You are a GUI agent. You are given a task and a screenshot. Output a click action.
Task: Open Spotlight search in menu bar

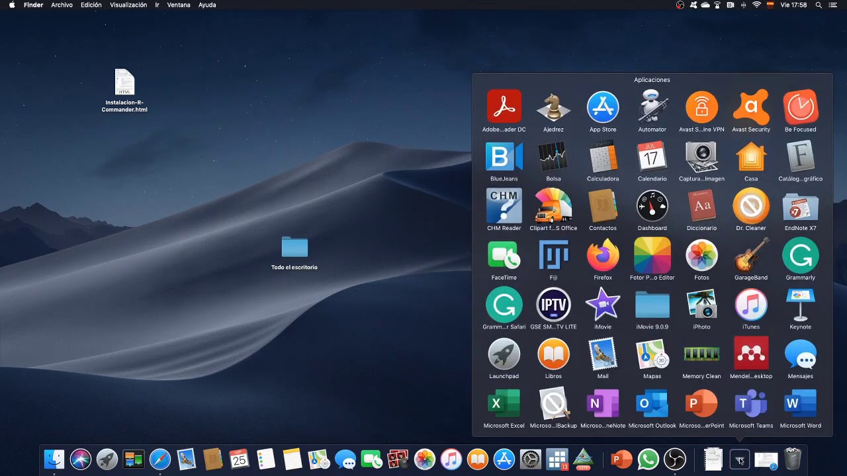click(819, 5)
